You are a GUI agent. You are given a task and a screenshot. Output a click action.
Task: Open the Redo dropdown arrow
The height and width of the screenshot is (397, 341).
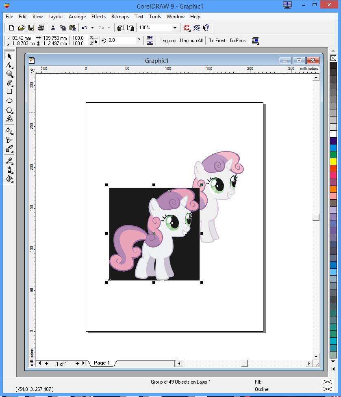tap(109, 28)
